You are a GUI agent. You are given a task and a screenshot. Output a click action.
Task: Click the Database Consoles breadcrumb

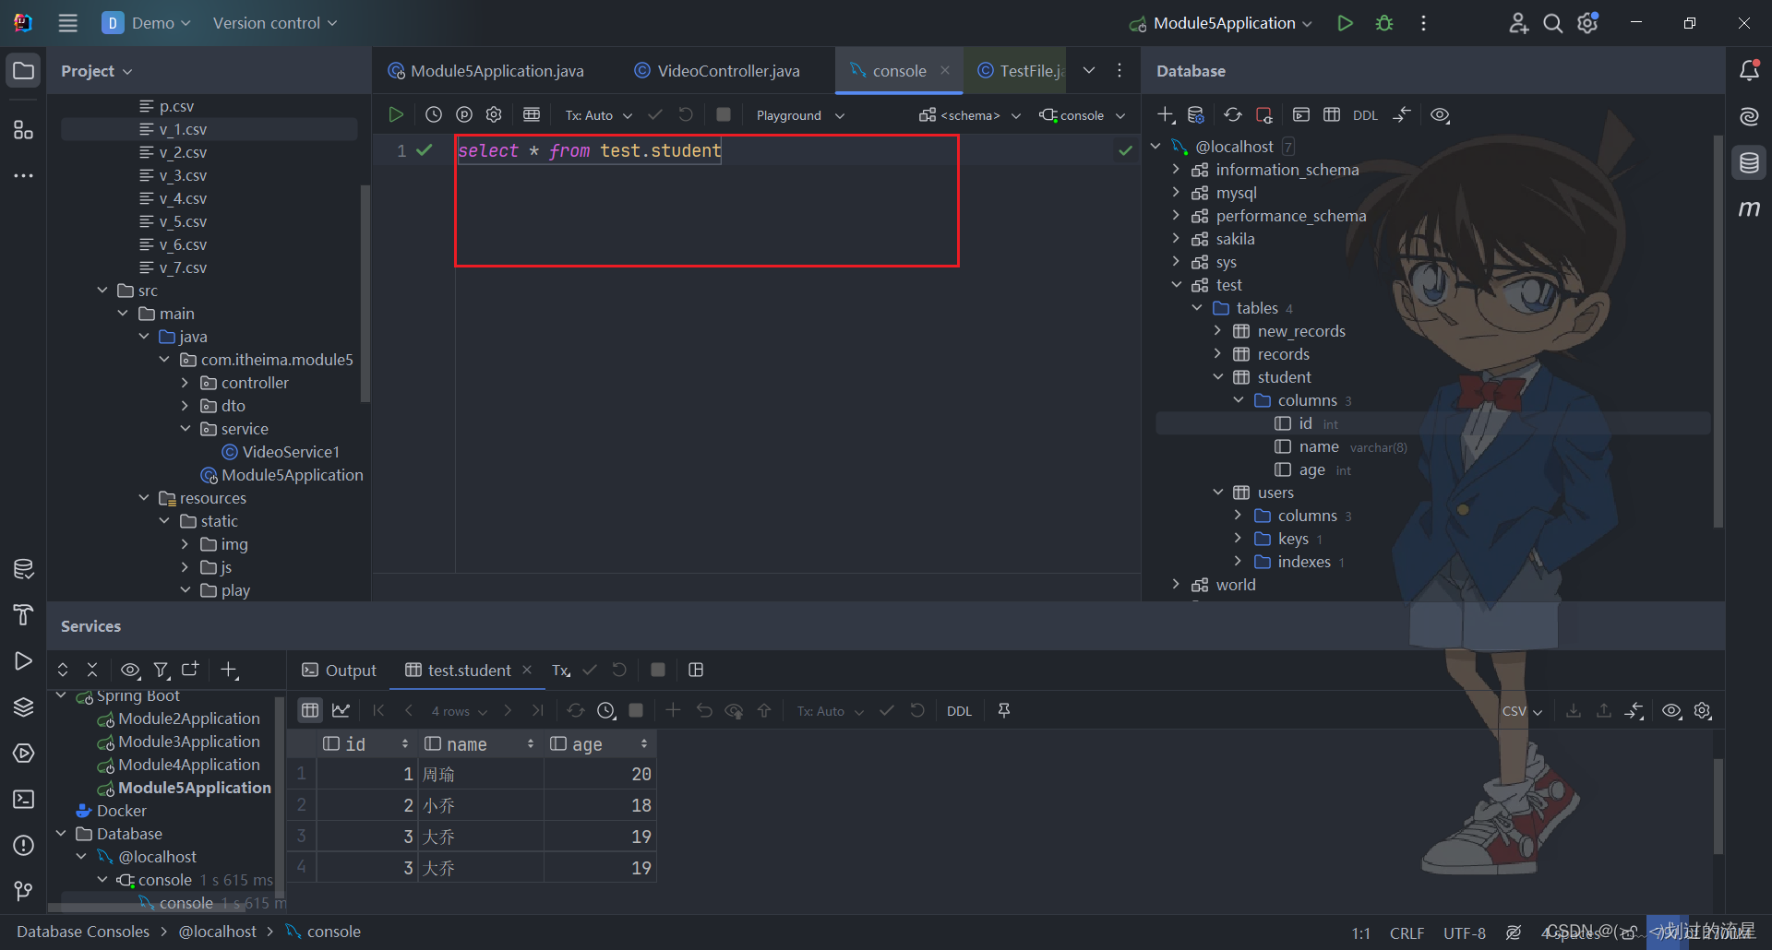(83, 932)
